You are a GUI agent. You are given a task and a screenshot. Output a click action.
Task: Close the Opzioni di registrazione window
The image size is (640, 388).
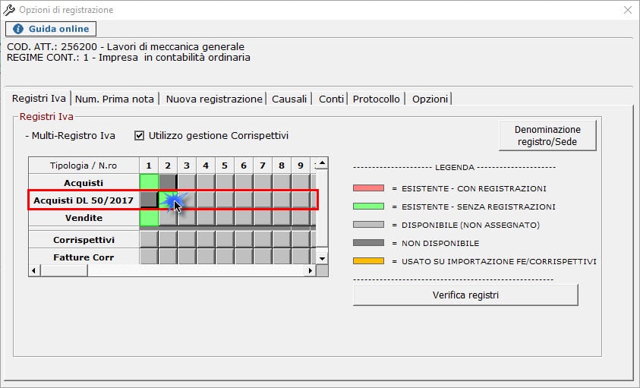pos(628,10)
